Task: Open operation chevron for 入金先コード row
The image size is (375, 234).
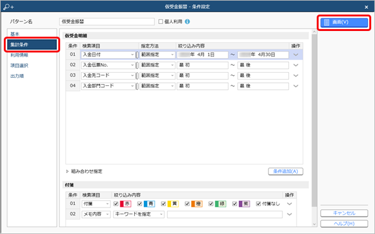Action: [296, 75]
